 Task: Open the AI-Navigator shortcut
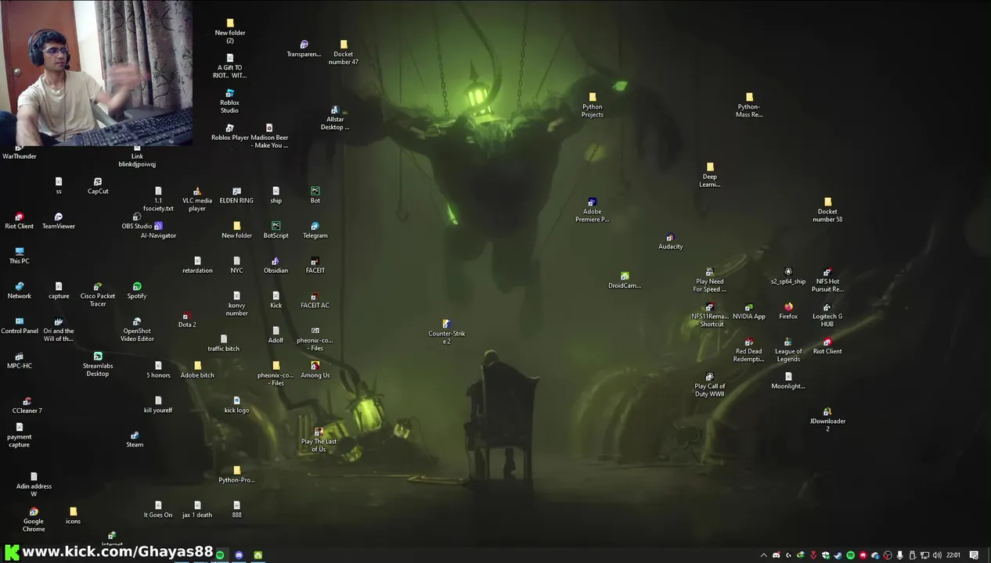158,230
